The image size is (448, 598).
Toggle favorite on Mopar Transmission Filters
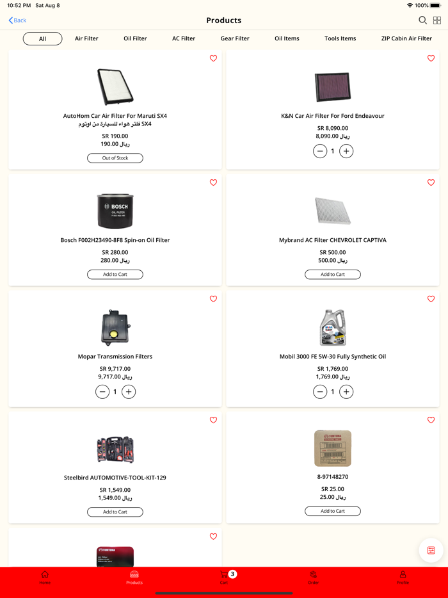214,299
